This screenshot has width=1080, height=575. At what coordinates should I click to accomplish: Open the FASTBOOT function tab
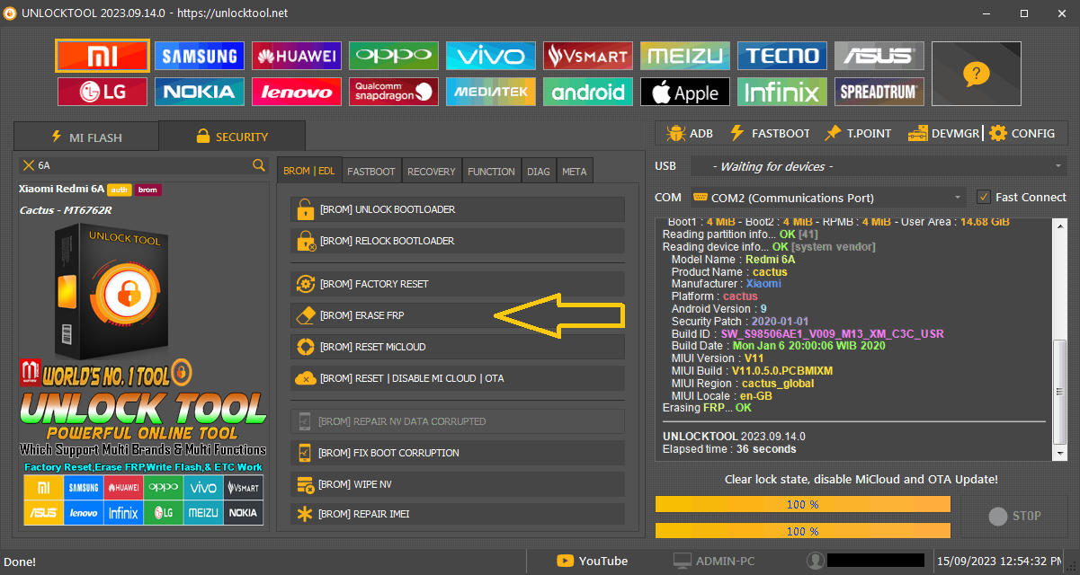coord(370,172)
